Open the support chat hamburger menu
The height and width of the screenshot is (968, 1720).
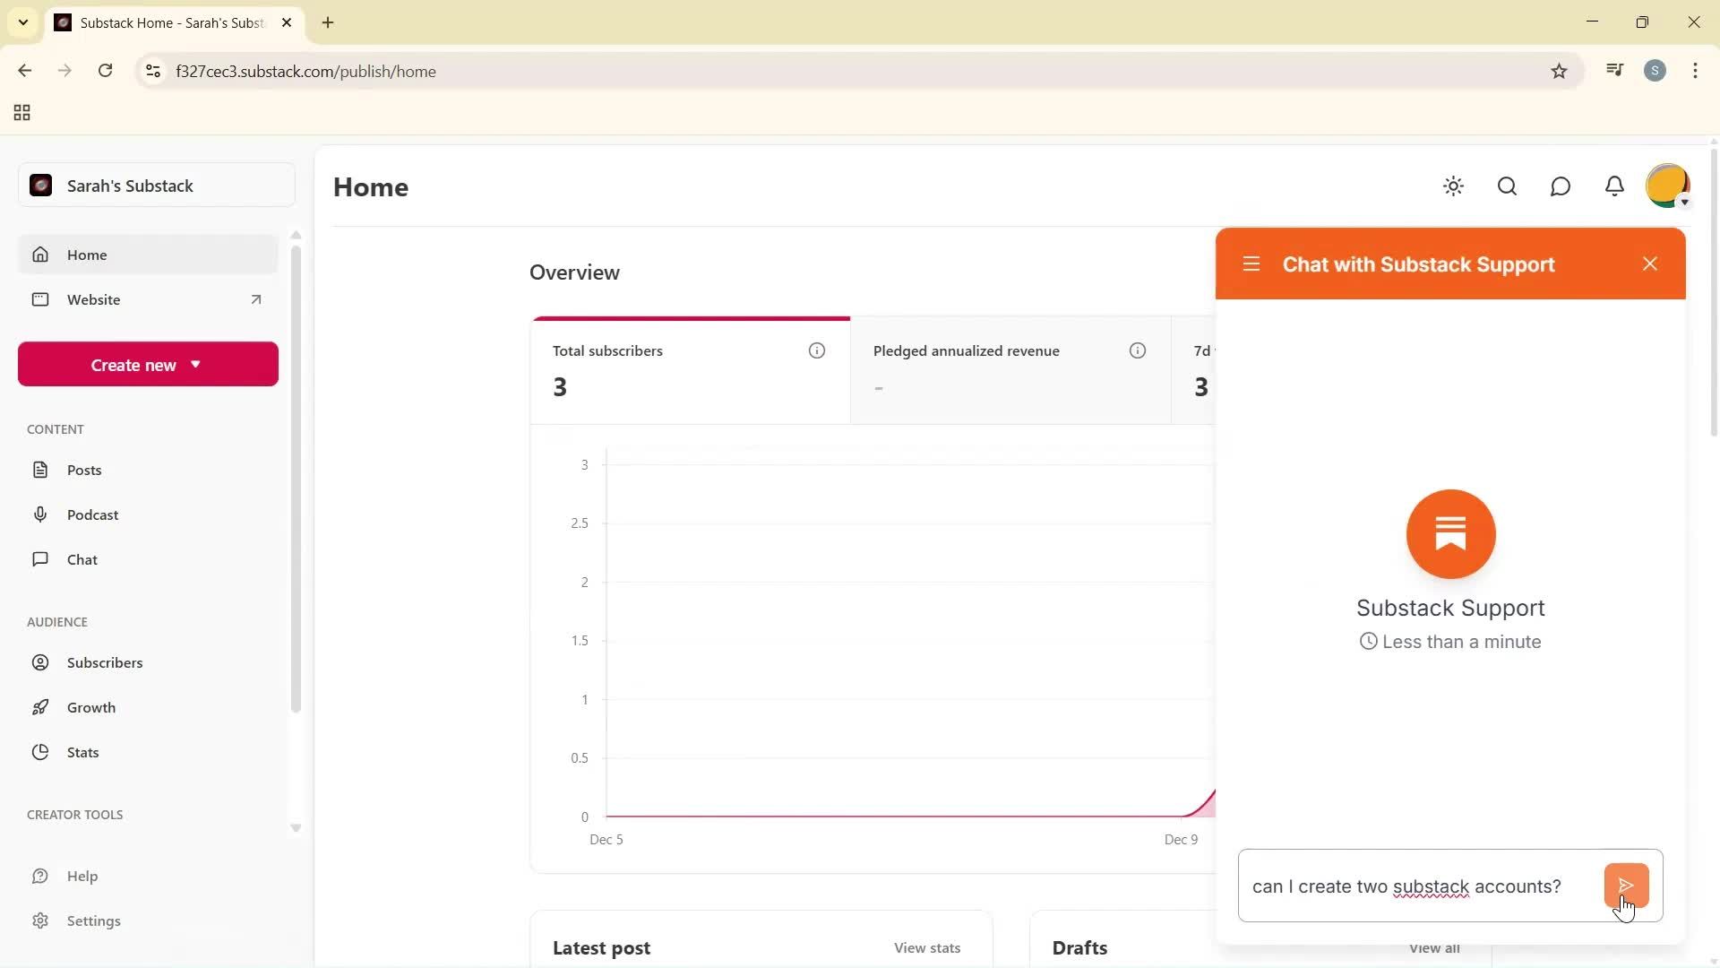[1251, 264]
